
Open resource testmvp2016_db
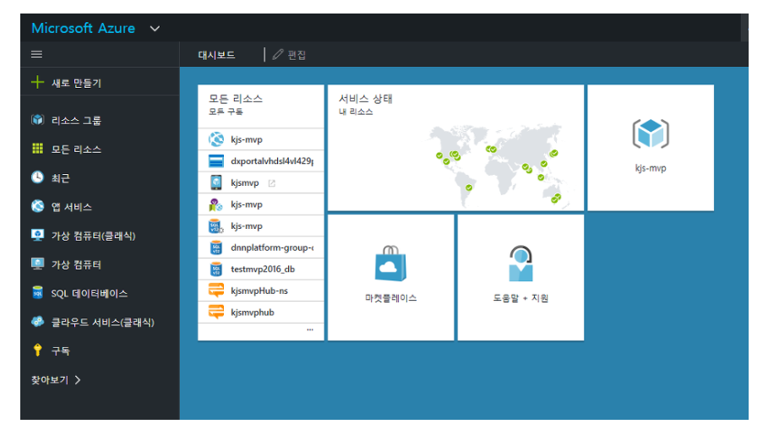(x=261, y=269)
